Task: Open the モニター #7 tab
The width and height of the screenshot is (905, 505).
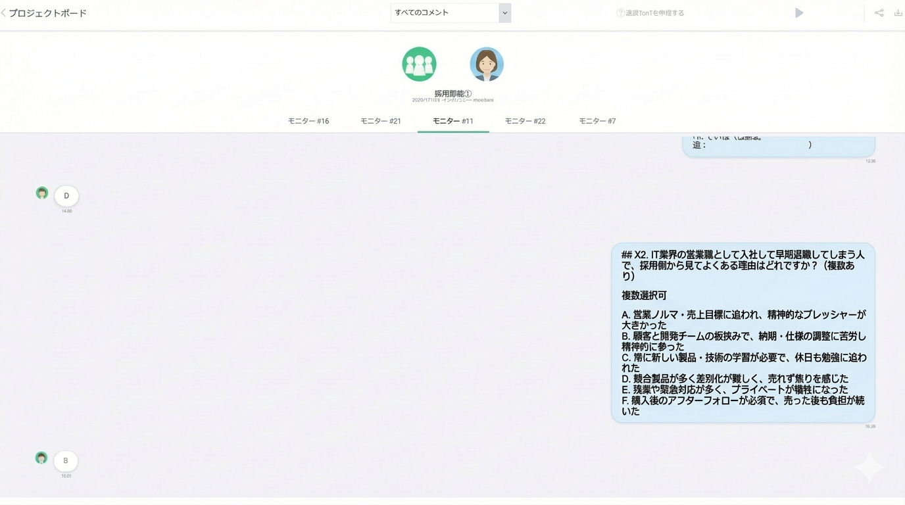Action: coord(597,121)
